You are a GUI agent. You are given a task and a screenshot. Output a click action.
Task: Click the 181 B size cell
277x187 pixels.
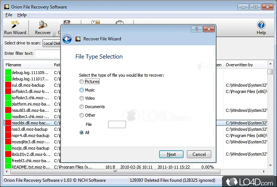[x=110, y=167]
